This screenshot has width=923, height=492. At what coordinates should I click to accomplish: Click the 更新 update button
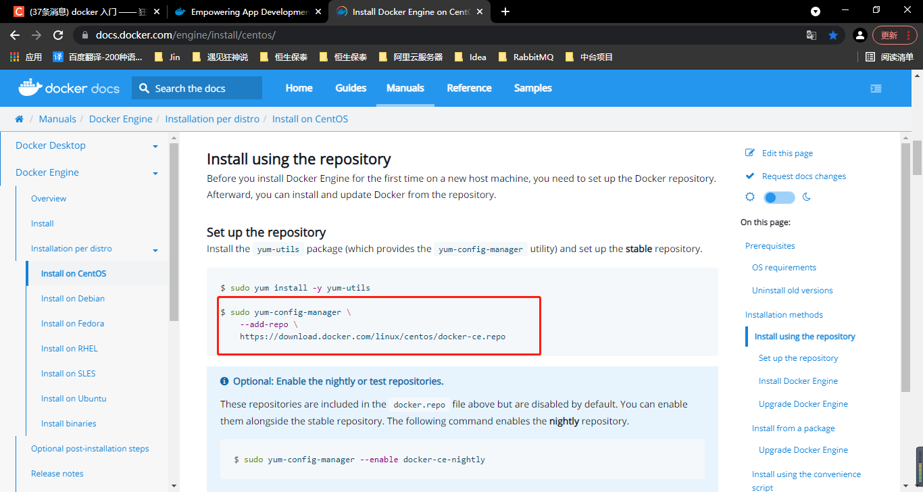coord(895,35)
